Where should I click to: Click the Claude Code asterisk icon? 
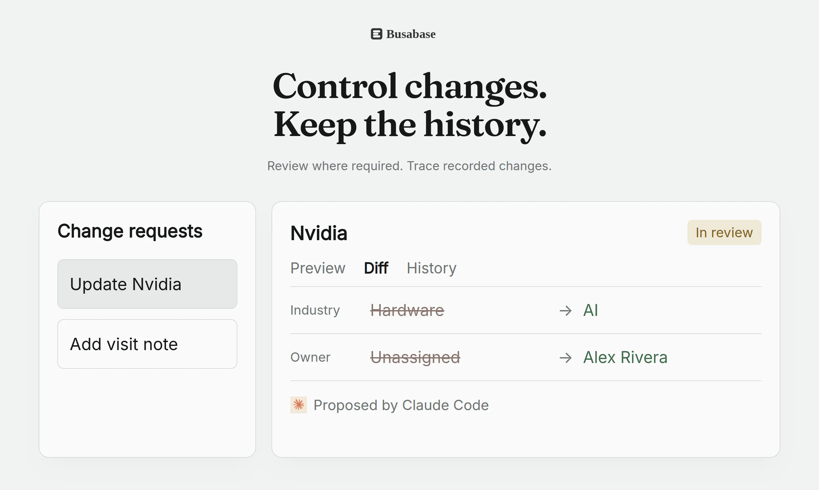pos(299,405)
